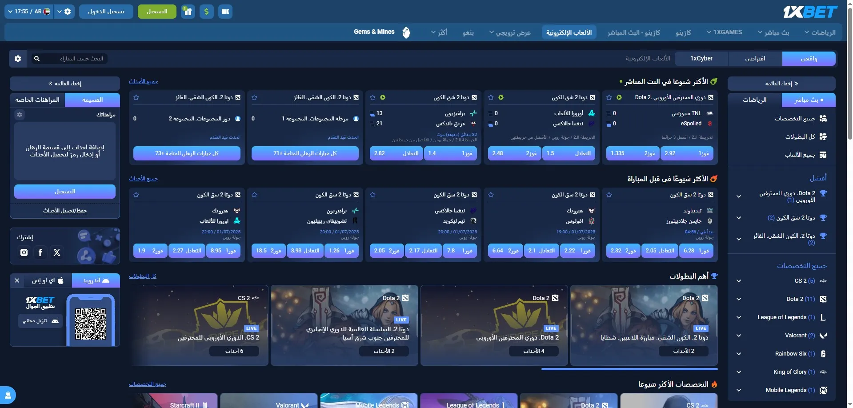The image size is (853, 408).
Task: Click the green registration button in header
Action: tap(157, 12)
